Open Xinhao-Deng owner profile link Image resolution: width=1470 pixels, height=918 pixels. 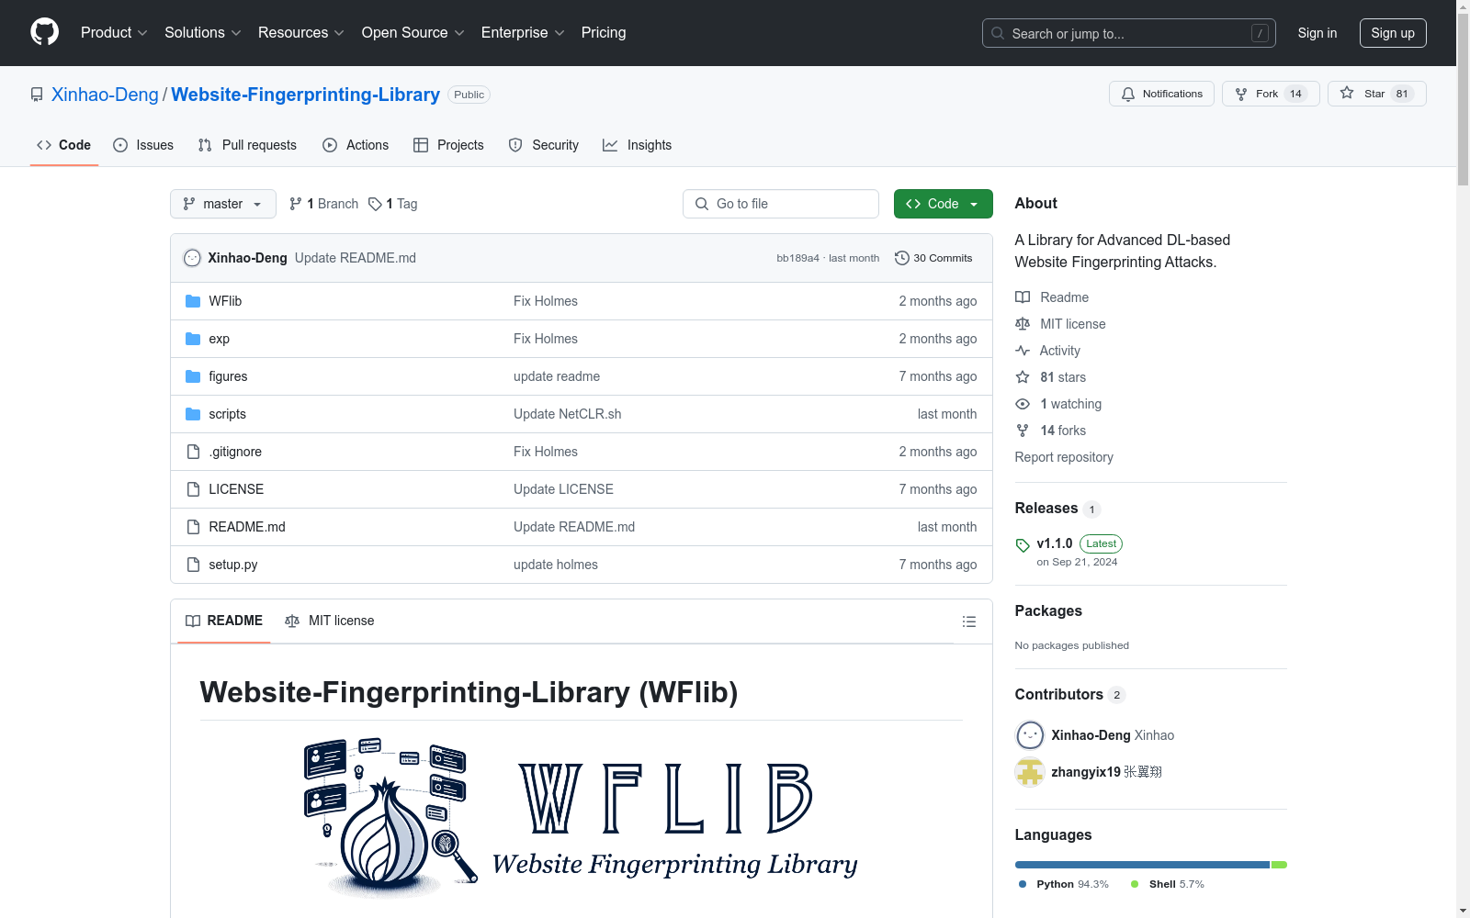[x=105, y=95]
